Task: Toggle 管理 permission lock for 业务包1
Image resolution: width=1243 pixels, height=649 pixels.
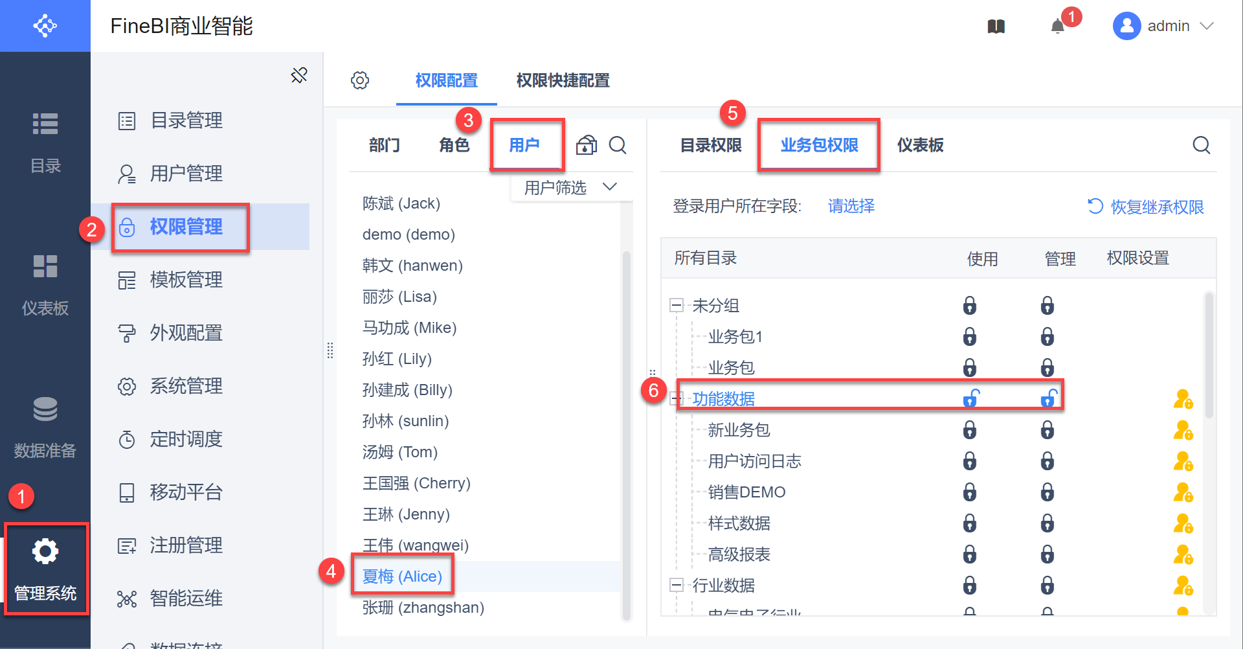Action: tap(1047, 337)
